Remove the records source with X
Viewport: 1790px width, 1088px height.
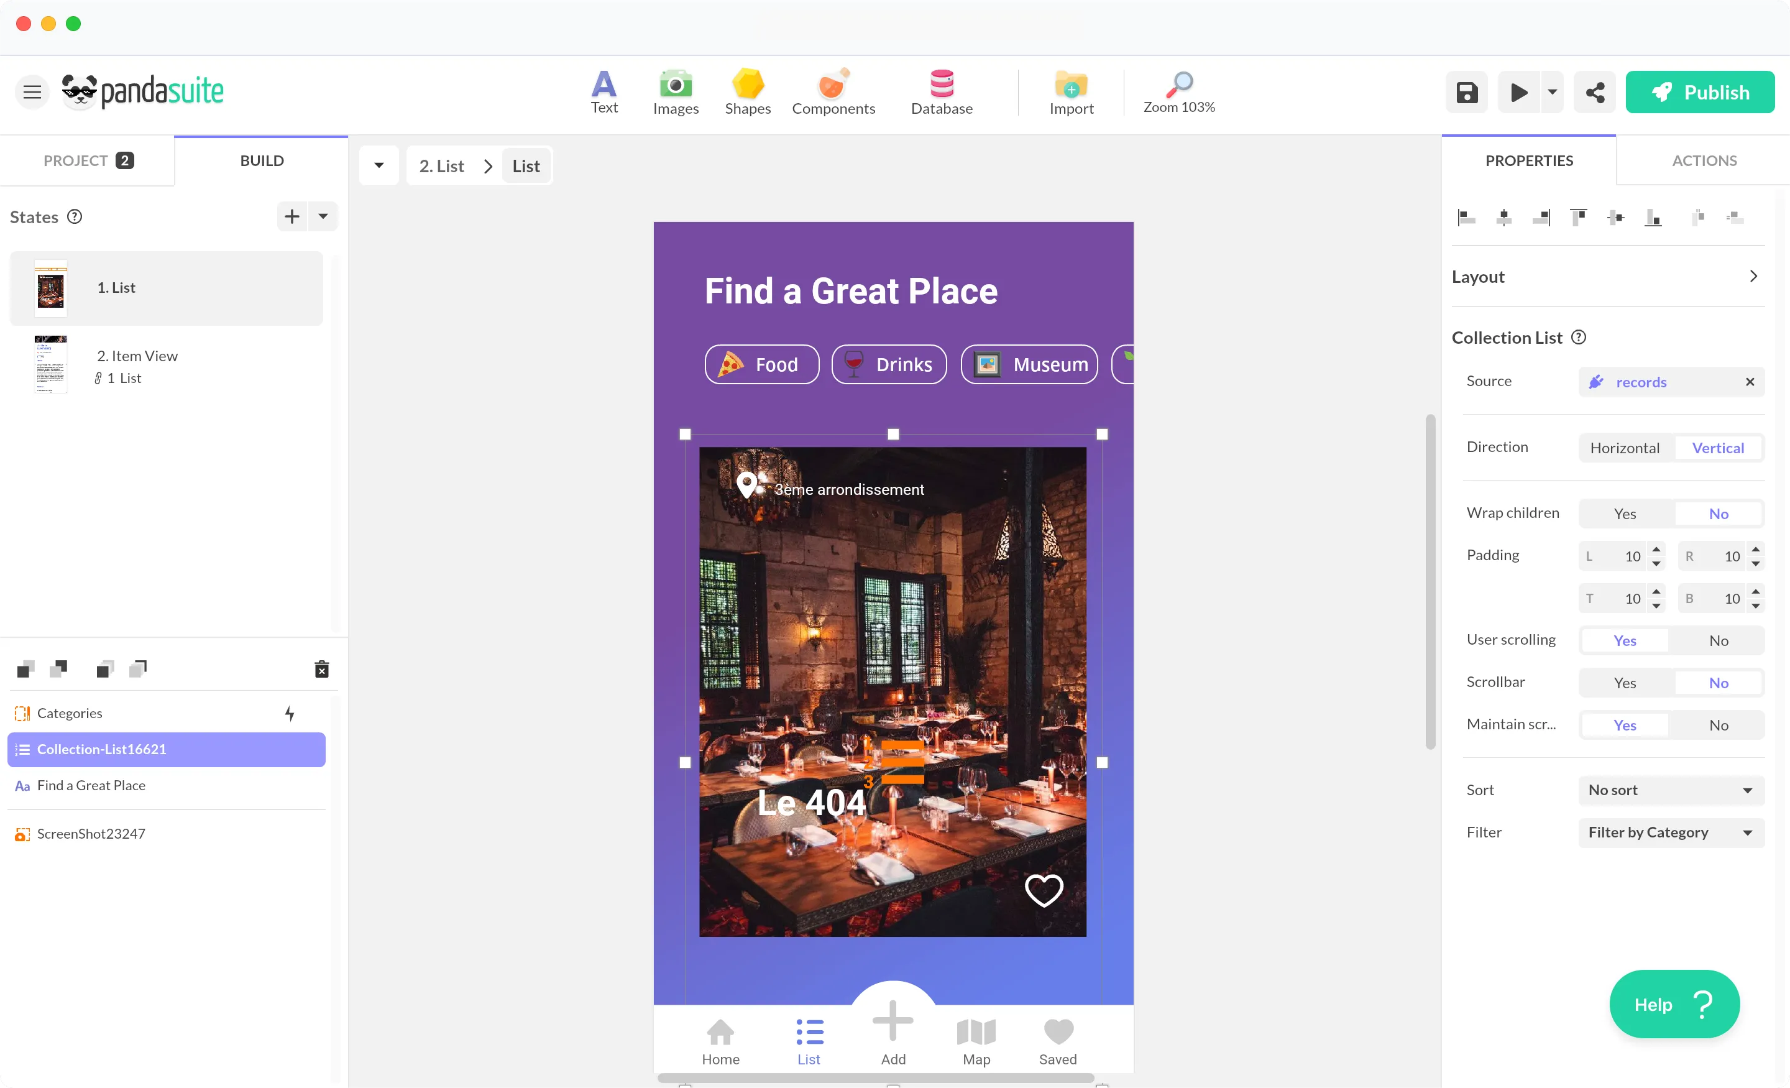pos(1750,382)
